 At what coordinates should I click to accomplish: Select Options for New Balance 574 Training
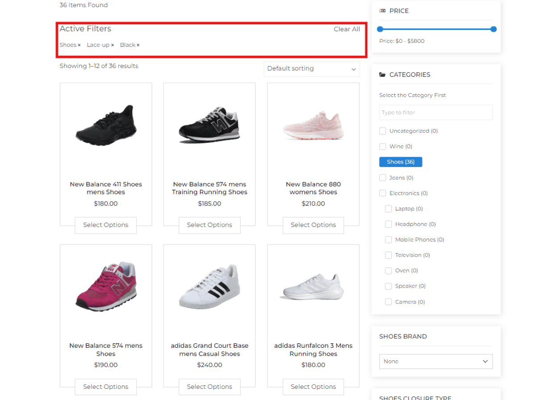click(209, 225)
